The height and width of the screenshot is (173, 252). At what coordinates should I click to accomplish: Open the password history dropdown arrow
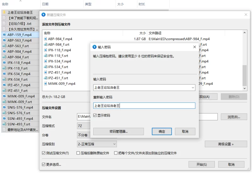pos(193,88)
